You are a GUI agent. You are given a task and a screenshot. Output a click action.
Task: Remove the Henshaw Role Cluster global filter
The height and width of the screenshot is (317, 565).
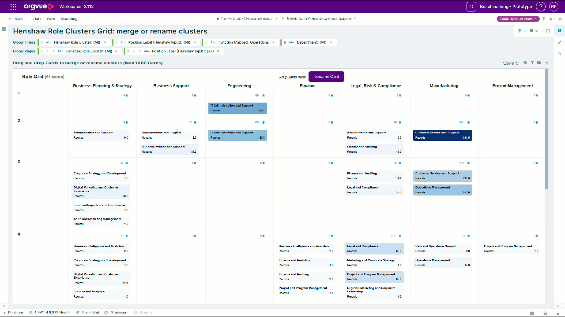[x=105, y=42]
